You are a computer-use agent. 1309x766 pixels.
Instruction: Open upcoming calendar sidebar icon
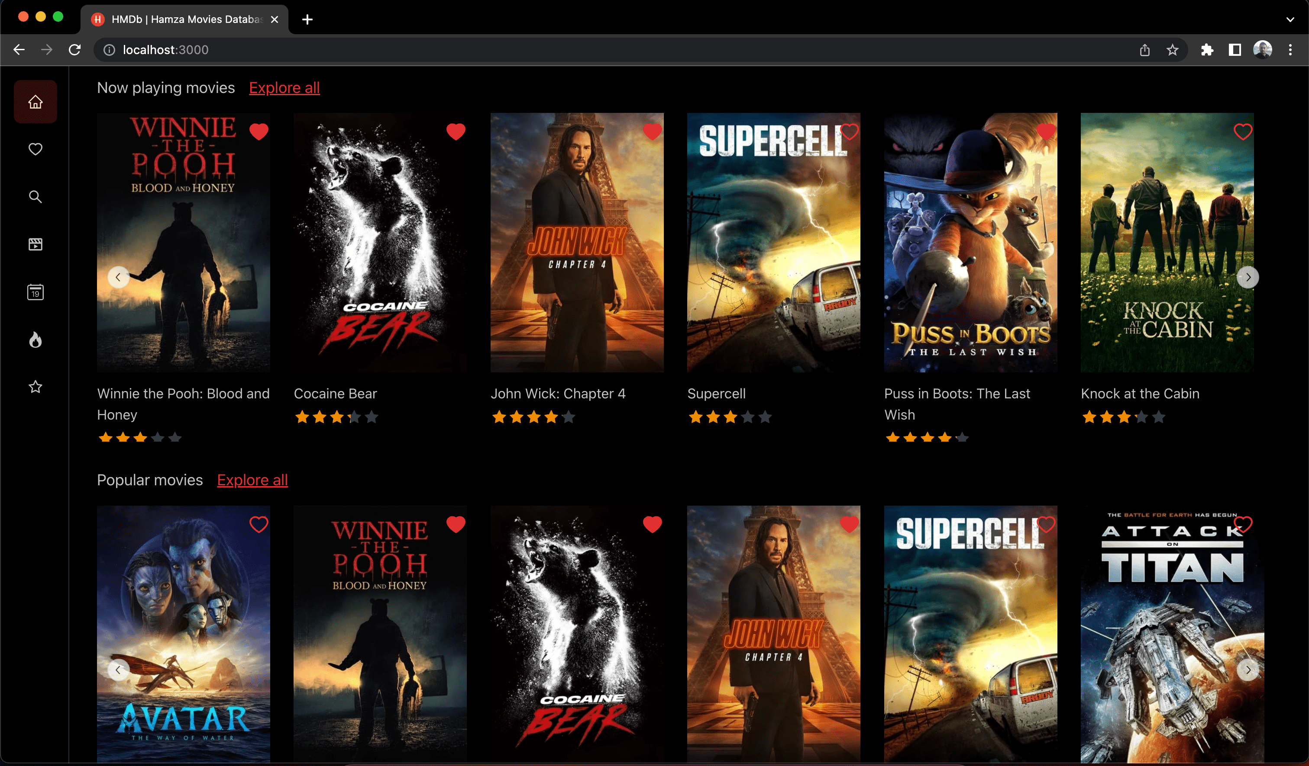pos(36,292)
